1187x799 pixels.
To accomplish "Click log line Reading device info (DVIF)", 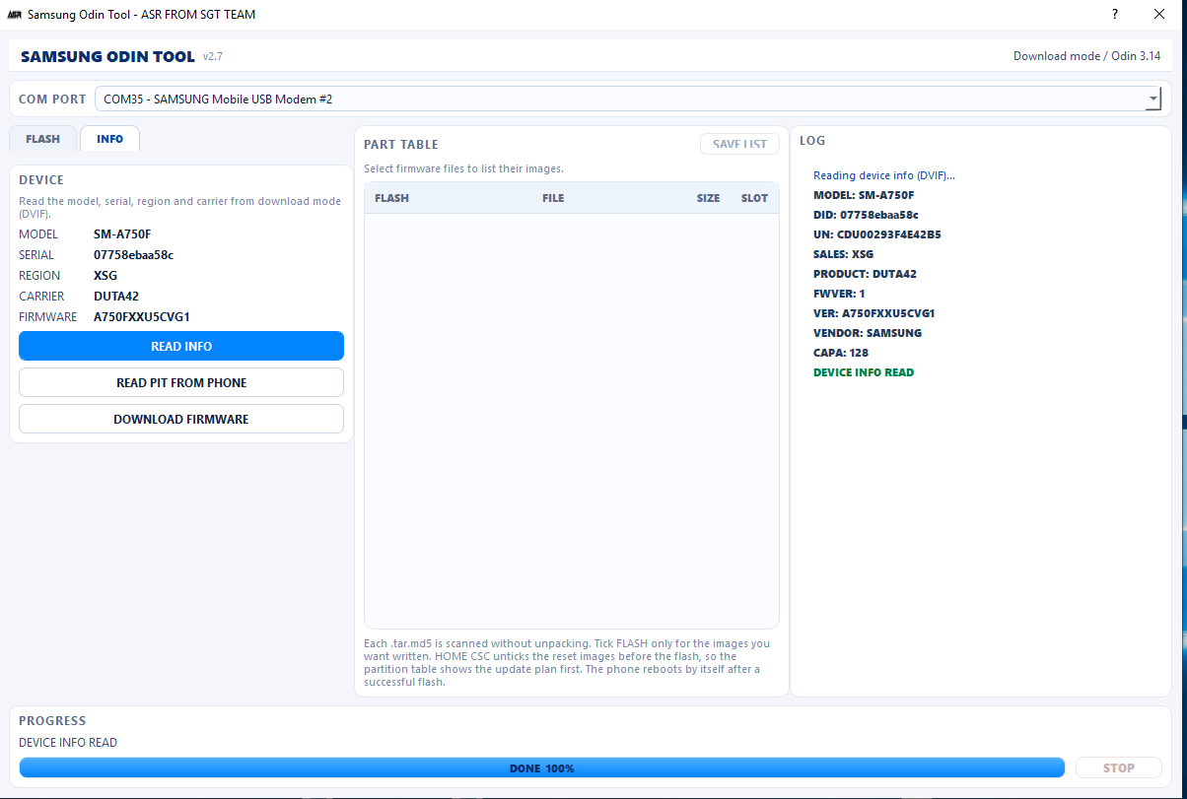I will point(884,175).
